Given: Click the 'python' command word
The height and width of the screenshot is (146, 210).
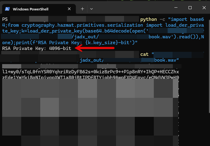Looking at the screenshot, I should pyautogui.click(x=148, y=19).
